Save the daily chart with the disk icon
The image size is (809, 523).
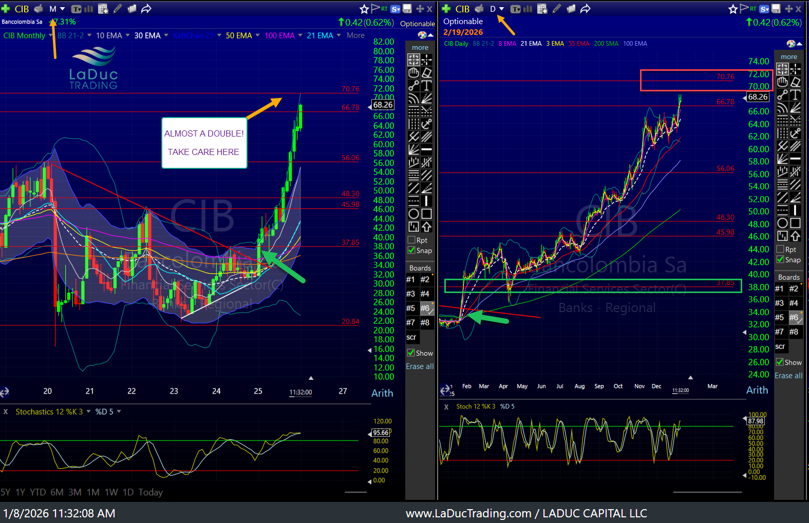coord(776,9)
